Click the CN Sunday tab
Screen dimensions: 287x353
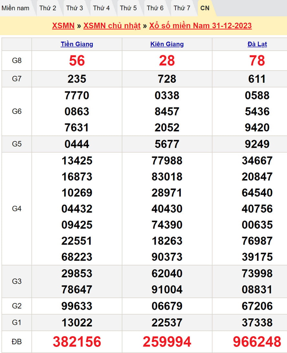tap(205, 8)
